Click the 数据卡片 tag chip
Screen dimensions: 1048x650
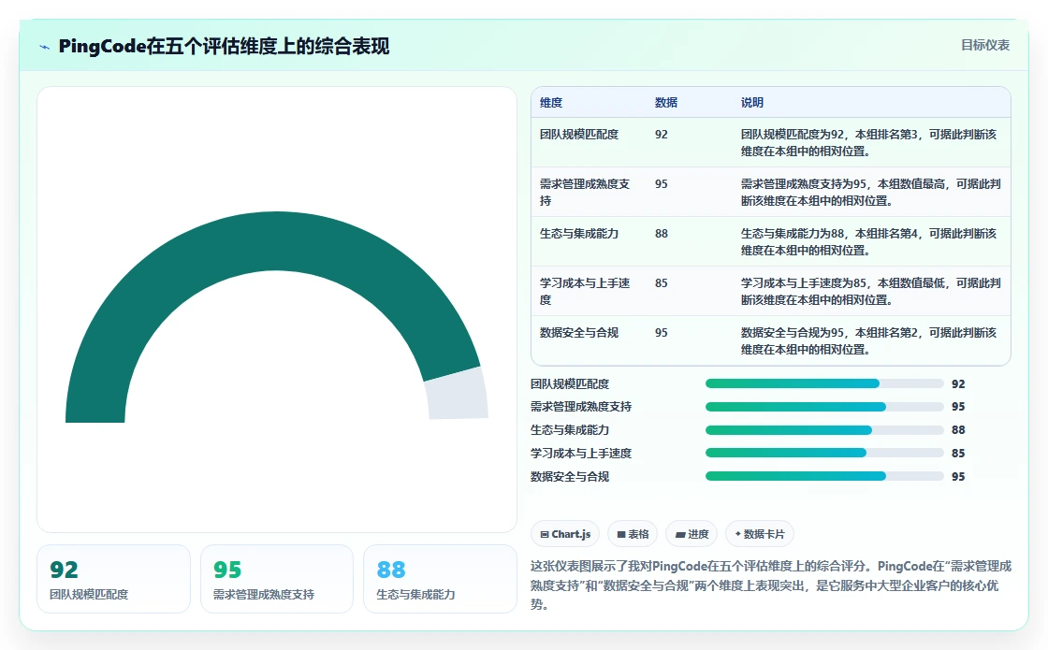coord(759,534)
